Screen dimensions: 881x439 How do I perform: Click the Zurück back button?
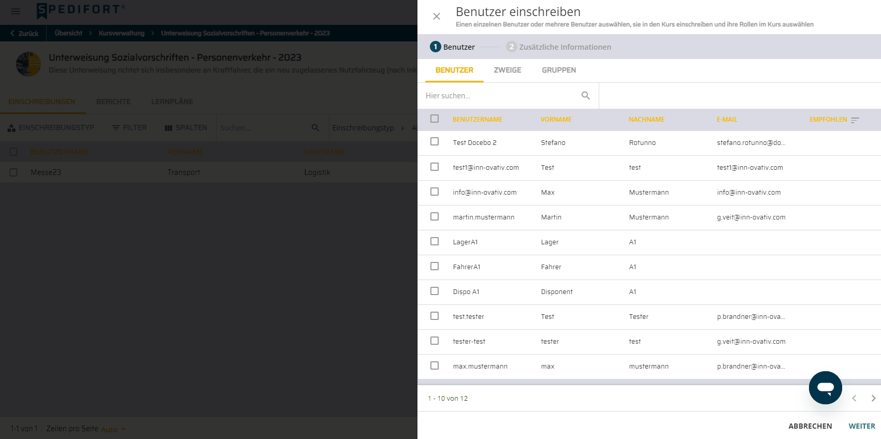[24, 33]
